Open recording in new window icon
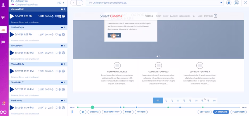The image size is (249, 116). 236,3
